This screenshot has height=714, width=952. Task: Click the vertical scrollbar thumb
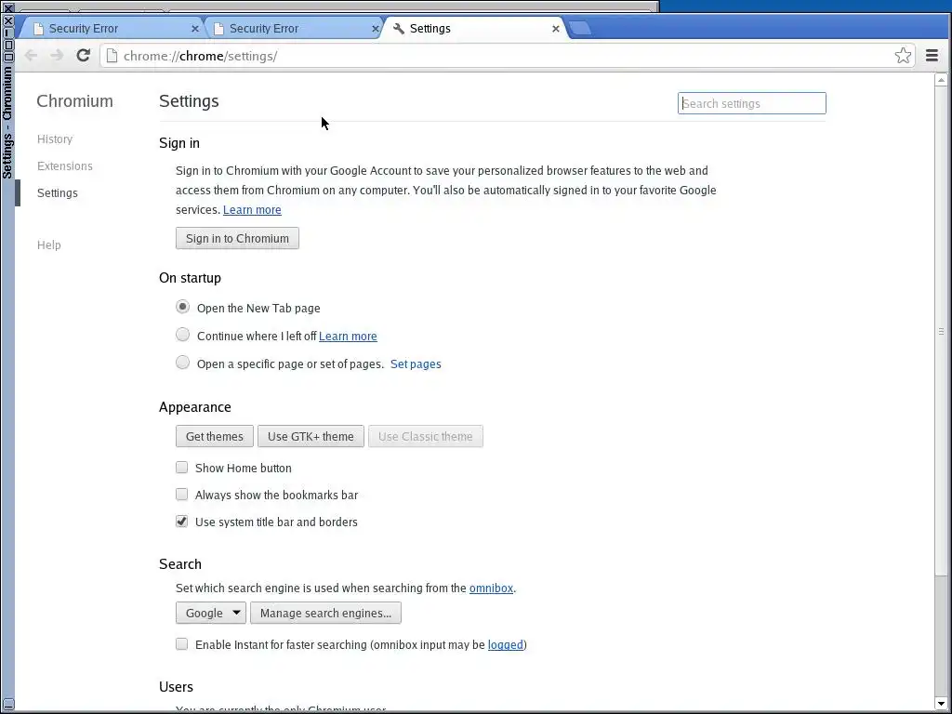941,331
